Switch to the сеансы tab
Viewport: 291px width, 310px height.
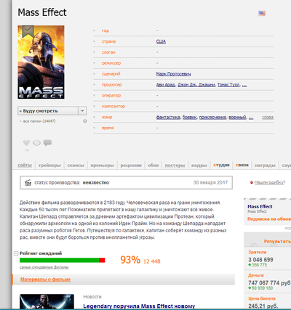click(x=76, y=165)
